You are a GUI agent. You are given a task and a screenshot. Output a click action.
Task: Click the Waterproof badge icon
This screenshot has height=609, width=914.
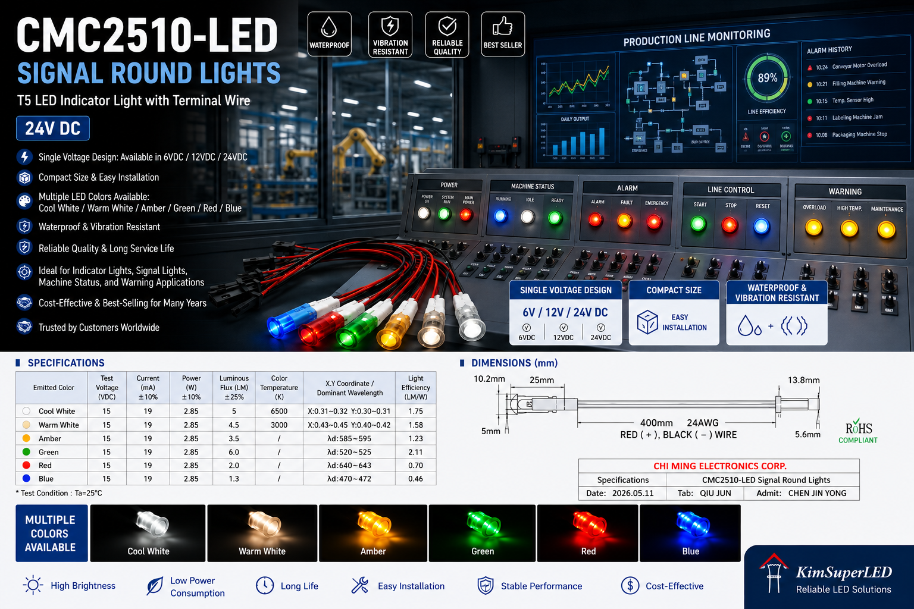click(329, 34)
